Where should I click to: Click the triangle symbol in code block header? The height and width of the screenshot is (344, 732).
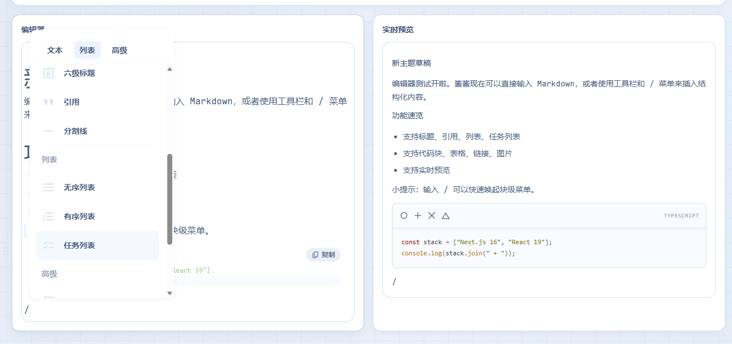(x=445, y=216)
